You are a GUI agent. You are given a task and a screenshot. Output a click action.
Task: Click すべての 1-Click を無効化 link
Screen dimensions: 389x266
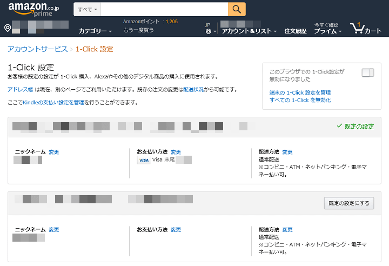click(x=300, y=100)
